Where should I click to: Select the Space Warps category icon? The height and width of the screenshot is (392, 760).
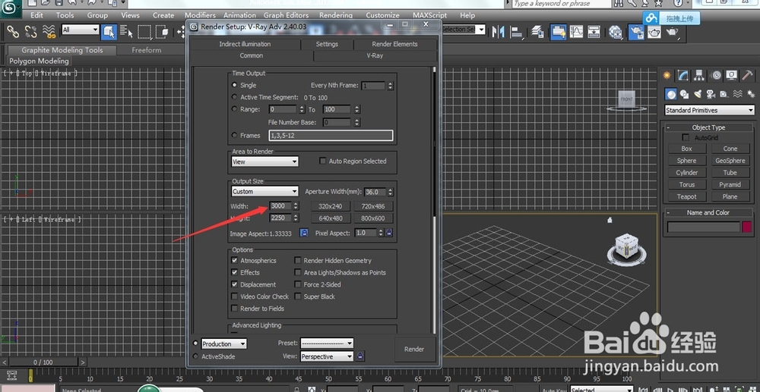(738, 94)
